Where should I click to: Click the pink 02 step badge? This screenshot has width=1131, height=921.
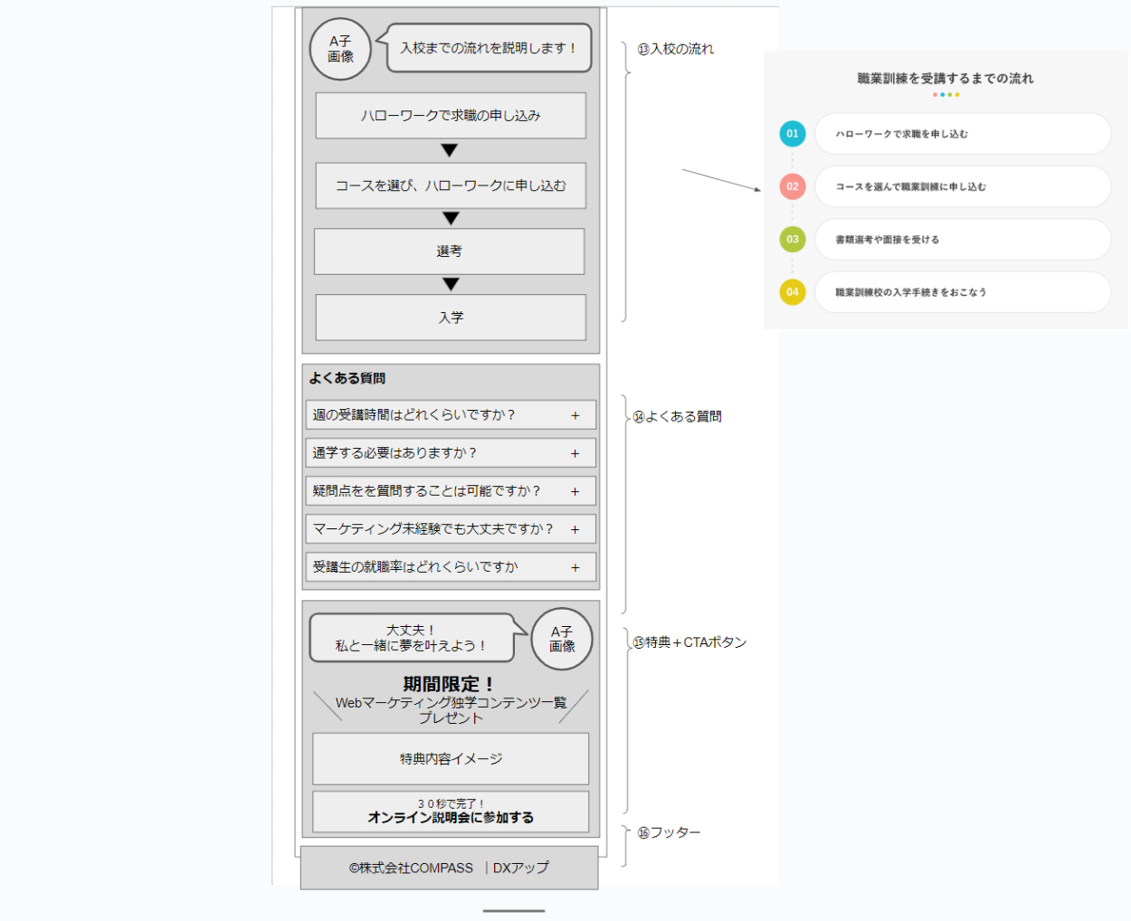793,186
